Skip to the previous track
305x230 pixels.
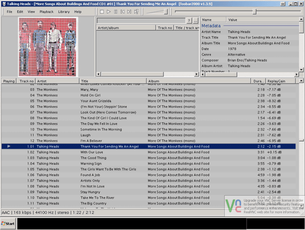click(x=123, y=11)
